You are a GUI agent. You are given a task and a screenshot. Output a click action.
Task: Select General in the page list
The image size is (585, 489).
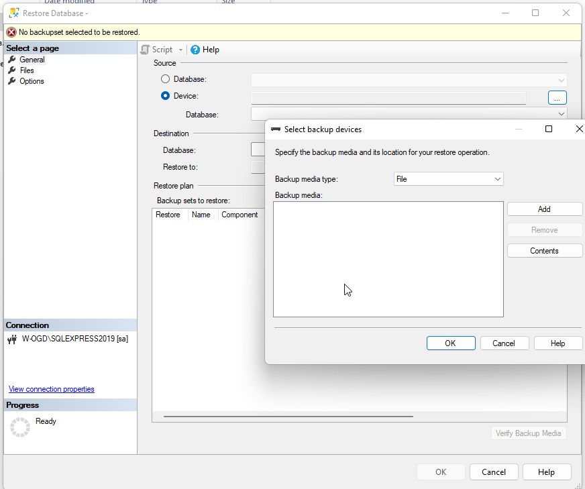point(31,59)
